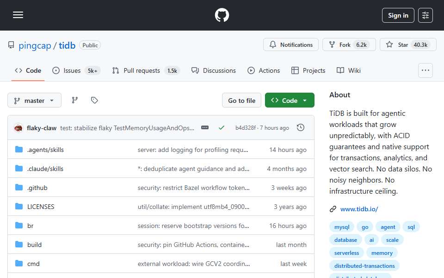Open the LICENSES folder
Viewport: 444px width, 278px height.
coord(41,207)
